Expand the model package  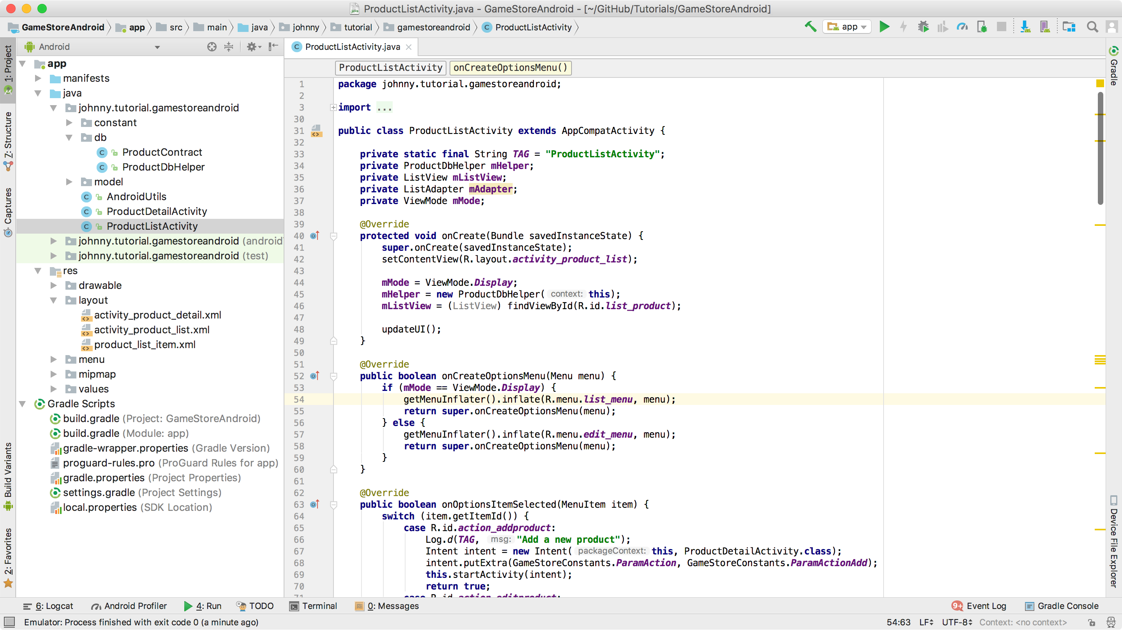coord(69,182)
